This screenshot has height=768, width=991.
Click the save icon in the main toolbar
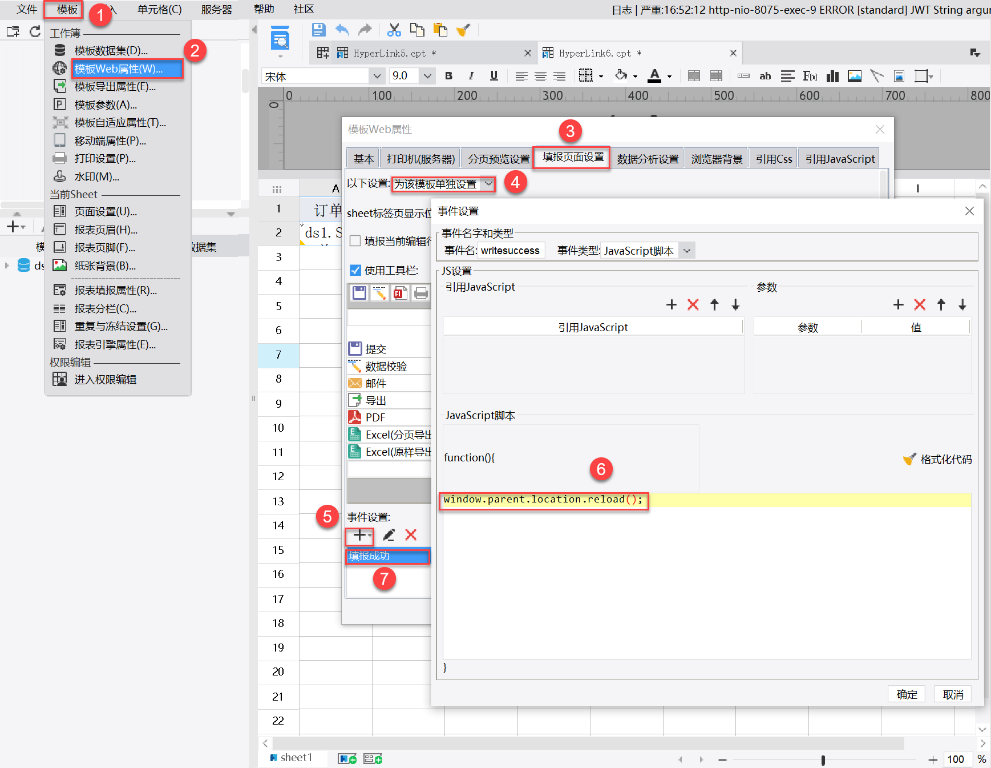(318, 30)
